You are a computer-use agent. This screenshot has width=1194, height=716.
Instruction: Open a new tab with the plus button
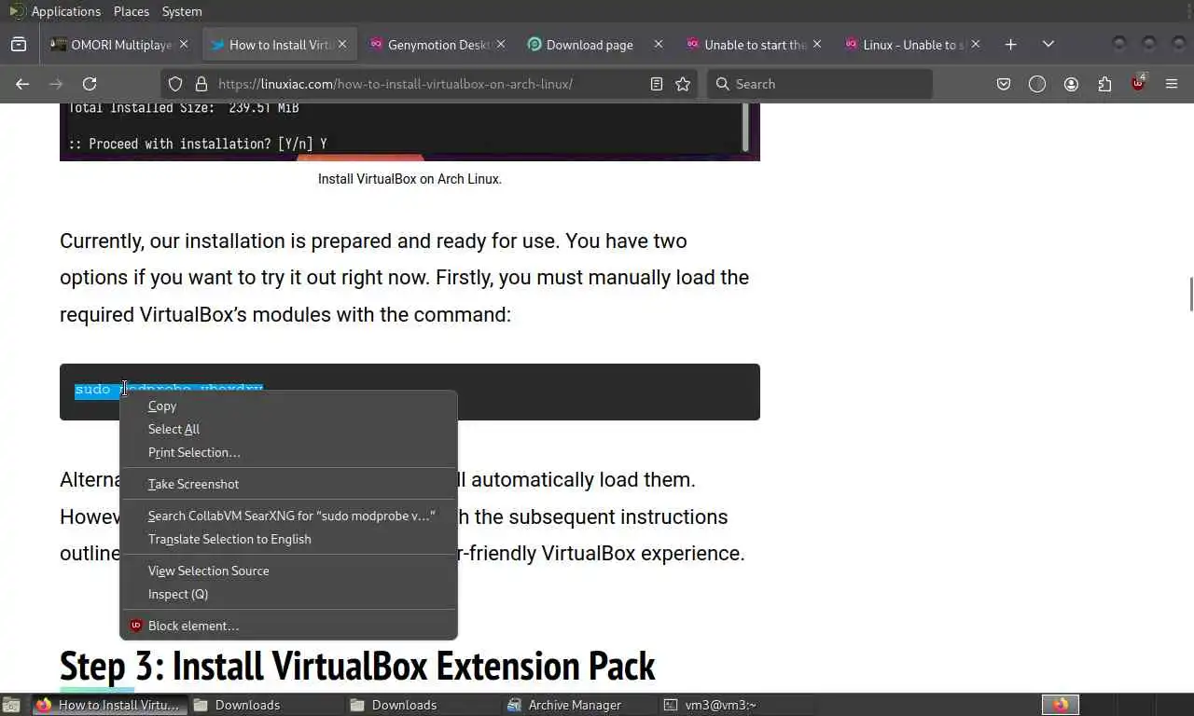point(1010,44)
